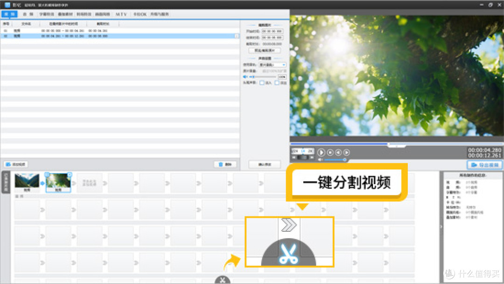
Task: Open the 字幕特效 tab
Action: [x=47, y=14]
